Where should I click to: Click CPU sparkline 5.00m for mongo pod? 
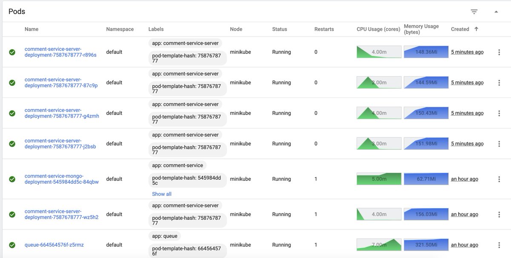click(x=379, y=179)
